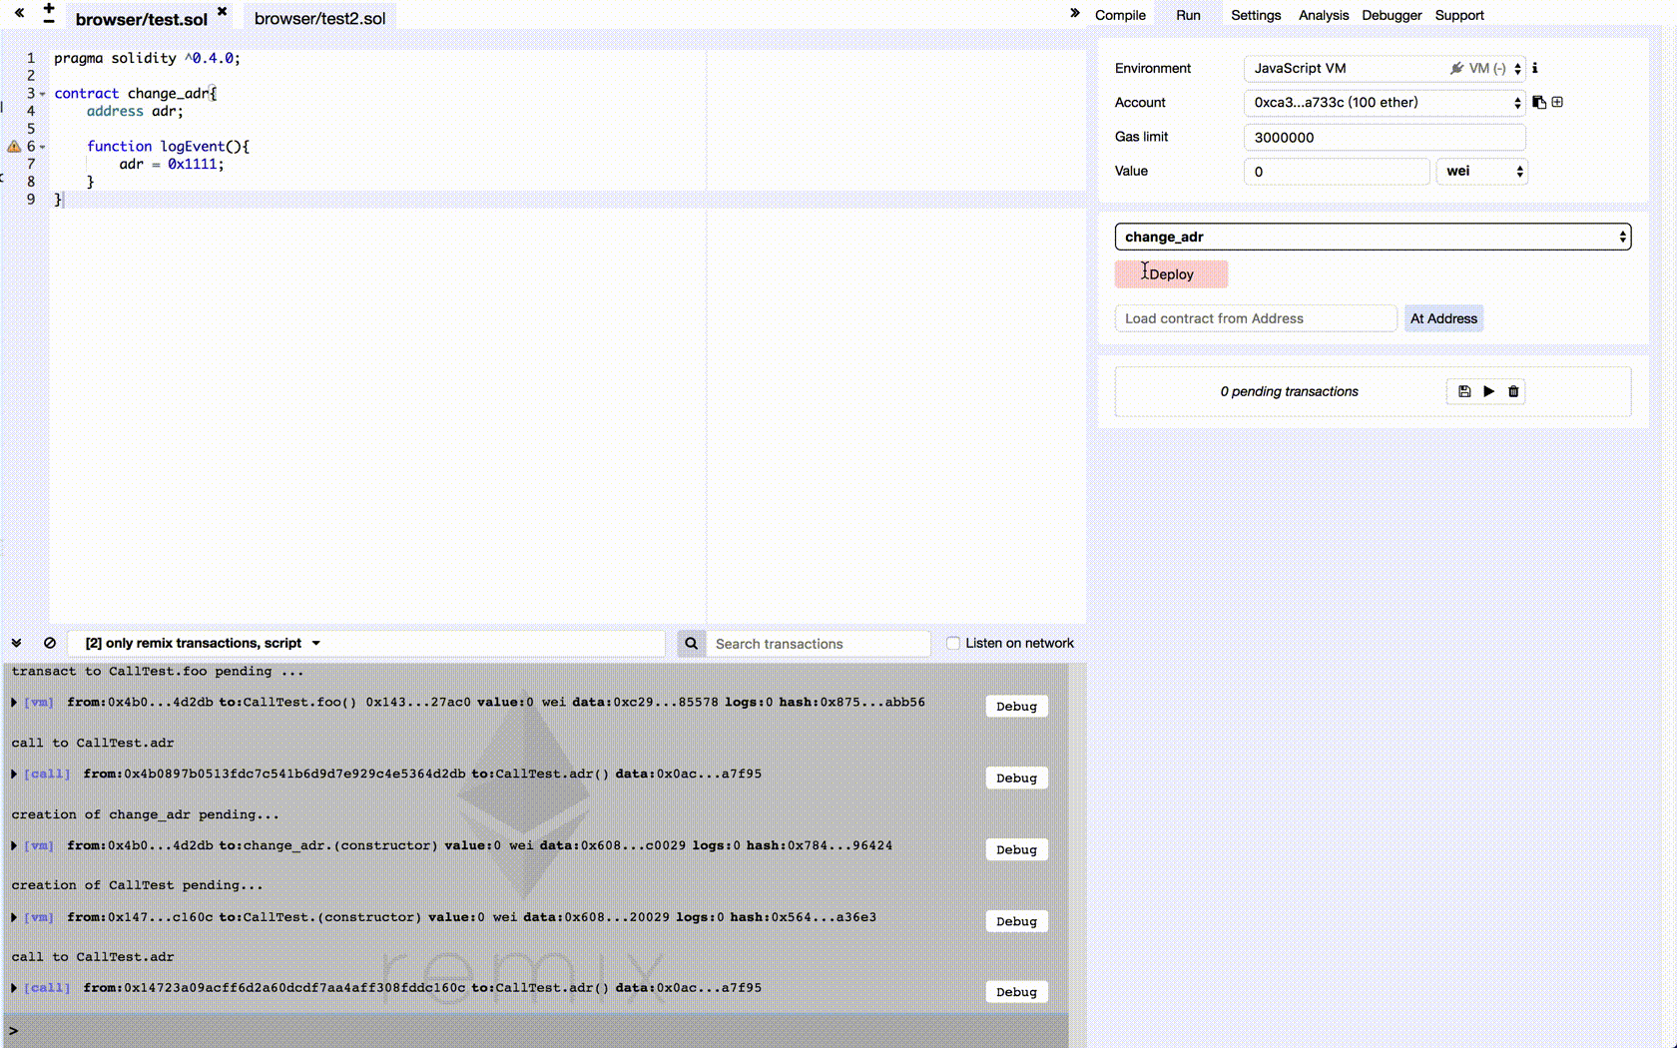Copy the account address with clipboard icon
This screenshot has width=1677, height=1048.
coord(1539,102)
